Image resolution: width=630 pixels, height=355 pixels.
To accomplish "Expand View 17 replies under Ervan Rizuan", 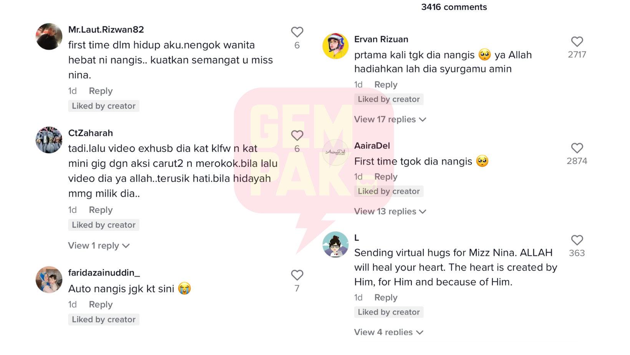I will (390, 119).
